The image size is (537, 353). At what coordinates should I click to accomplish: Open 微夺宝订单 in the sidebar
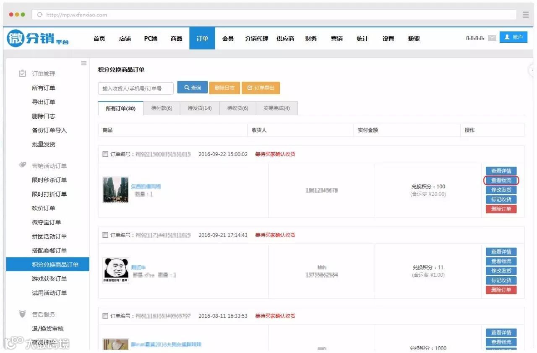point(47,222)
